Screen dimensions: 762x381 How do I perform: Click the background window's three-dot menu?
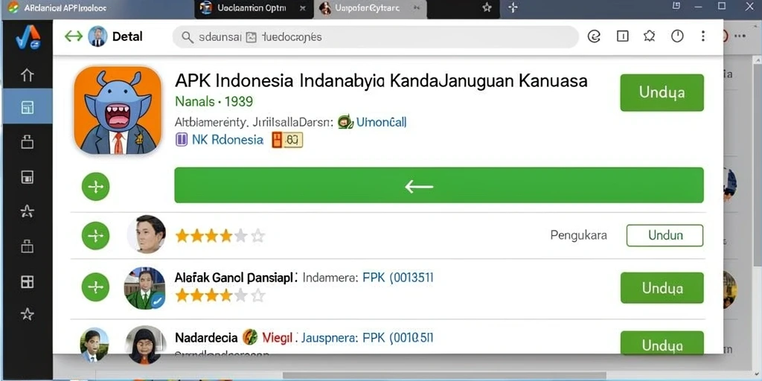[740, 36]
